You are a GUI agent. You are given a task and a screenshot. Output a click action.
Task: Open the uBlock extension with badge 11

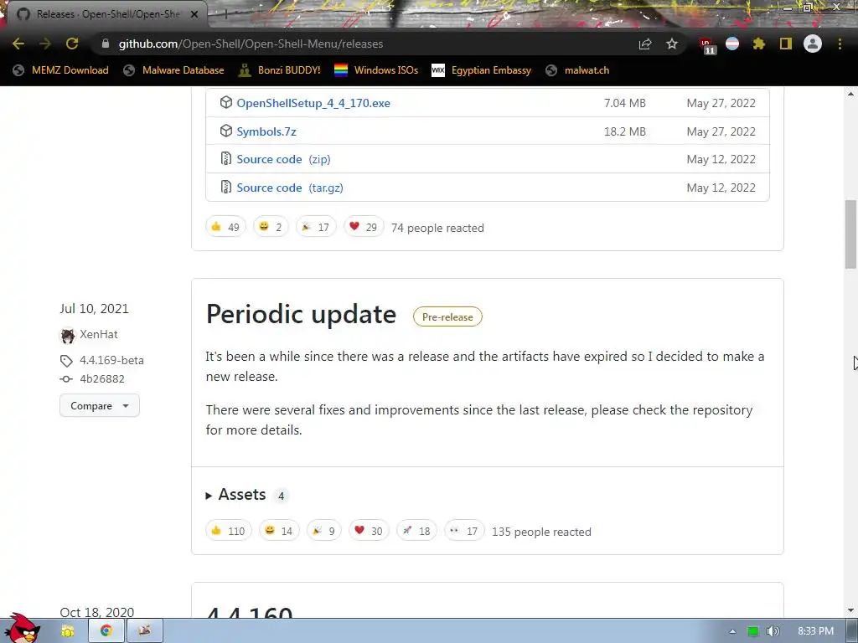coord(706,45)
